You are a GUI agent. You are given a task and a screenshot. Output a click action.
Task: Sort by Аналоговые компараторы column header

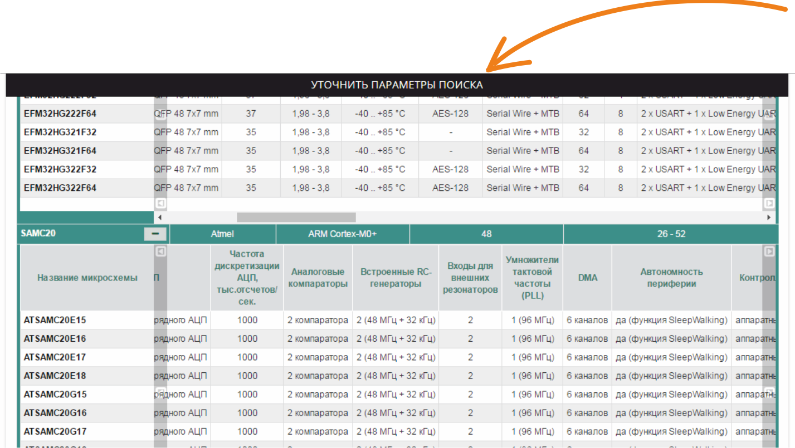tap(318, 278)
